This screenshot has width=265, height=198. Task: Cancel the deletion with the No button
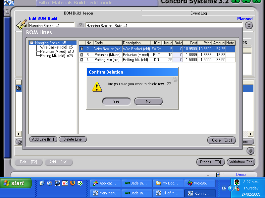[148, 101]
